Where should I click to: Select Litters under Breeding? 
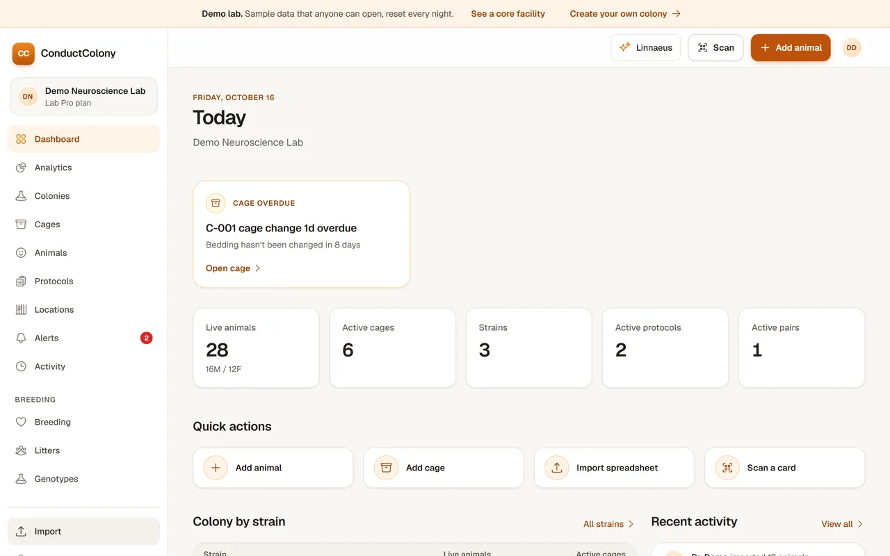(83, 450)
